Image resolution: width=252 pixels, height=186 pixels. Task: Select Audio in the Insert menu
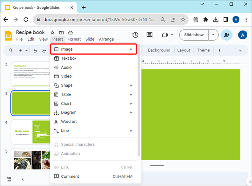coord(93,68)
